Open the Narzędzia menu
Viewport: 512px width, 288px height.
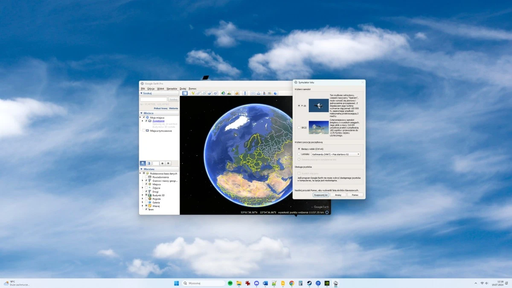[172, 89]
